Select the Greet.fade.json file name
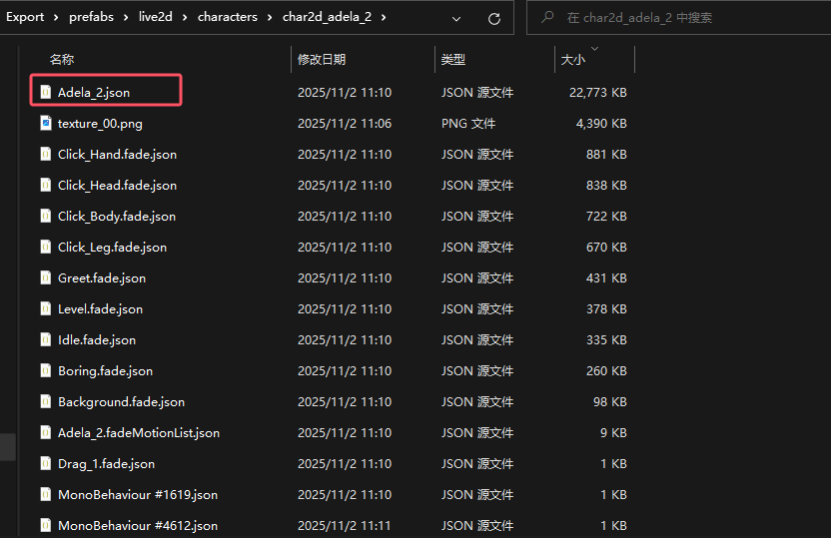 (x=102, y=278)
